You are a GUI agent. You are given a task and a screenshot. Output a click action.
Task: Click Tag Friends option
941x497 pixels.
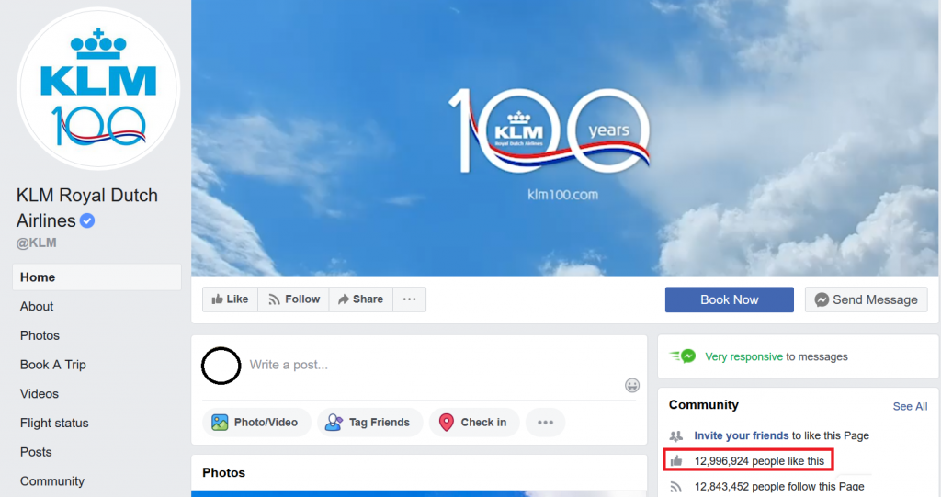click(369, 423)
